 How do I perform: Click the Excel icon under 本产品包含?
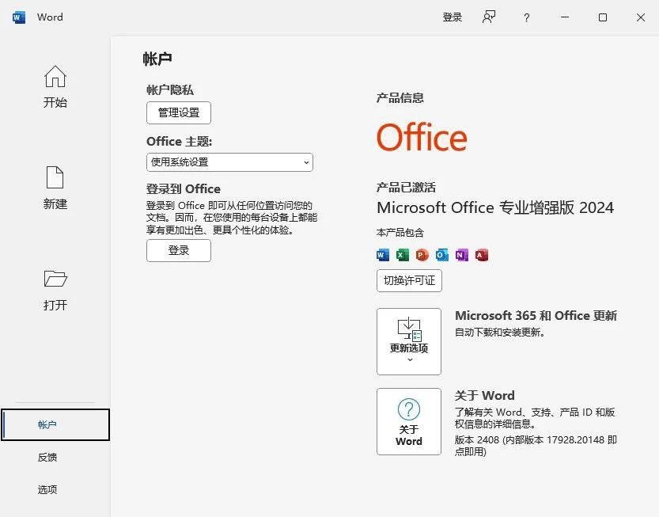[402, 255]
